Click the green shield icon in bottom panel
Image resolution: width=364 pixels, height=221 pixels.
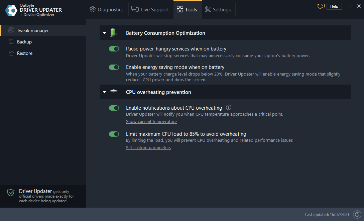click(x=10, y=193)
